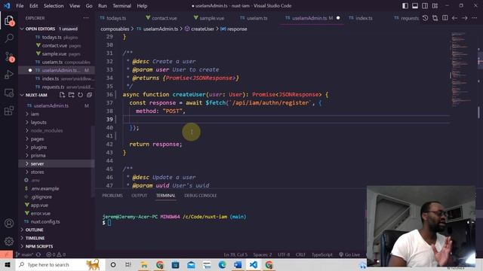Open timeline history icon in editor toolbar
483x271 pixels.
tap(425, 18)
